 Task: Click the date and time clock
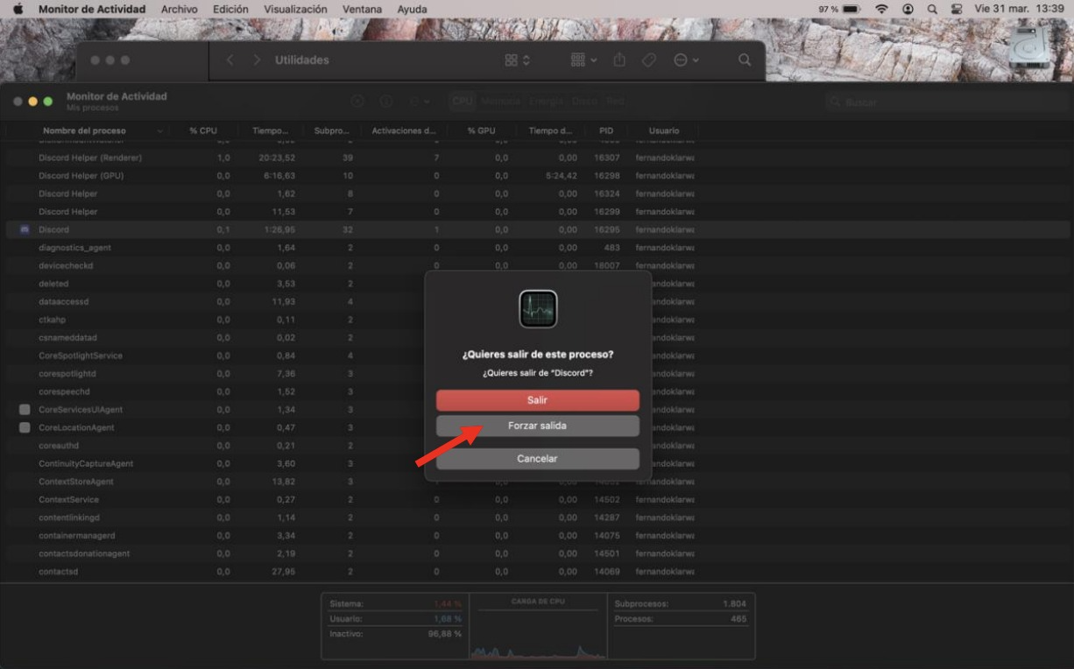point(1019,9)
